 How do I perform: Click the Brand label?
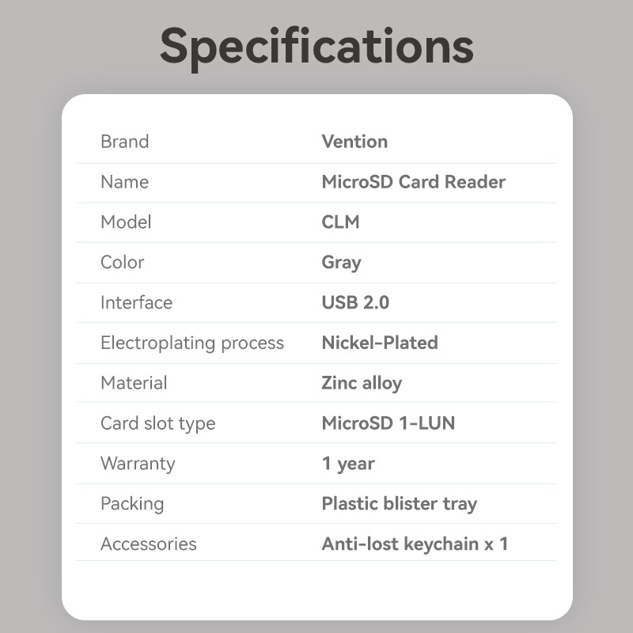coord(124,142)
